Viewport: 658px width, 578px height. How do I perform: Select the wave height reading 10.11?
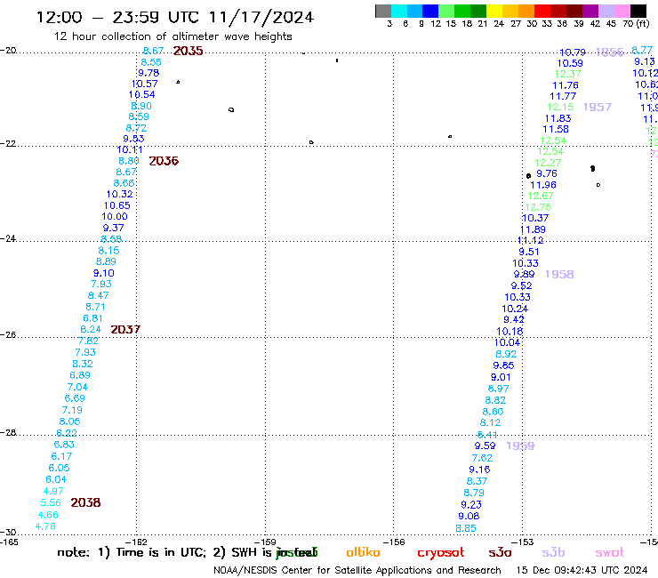coord(130,150)
